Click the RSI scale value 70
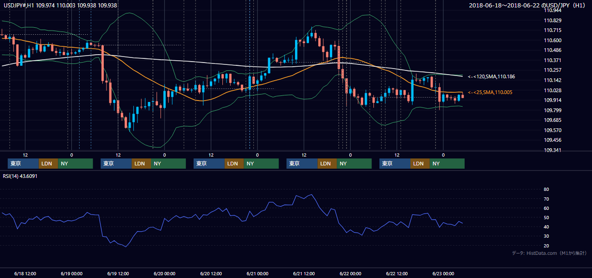The width and height of the screenshot is (592, 278). (x=546, y=199)
